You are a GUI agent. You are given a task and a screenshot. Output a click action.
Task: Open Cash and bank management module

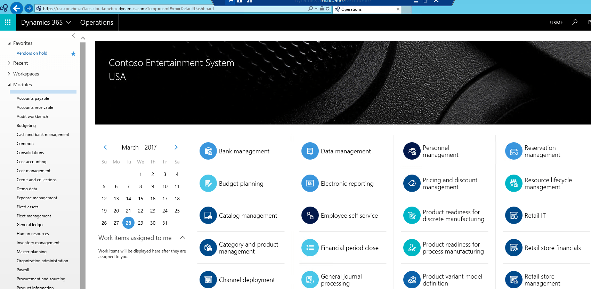[x=43, y=135]
